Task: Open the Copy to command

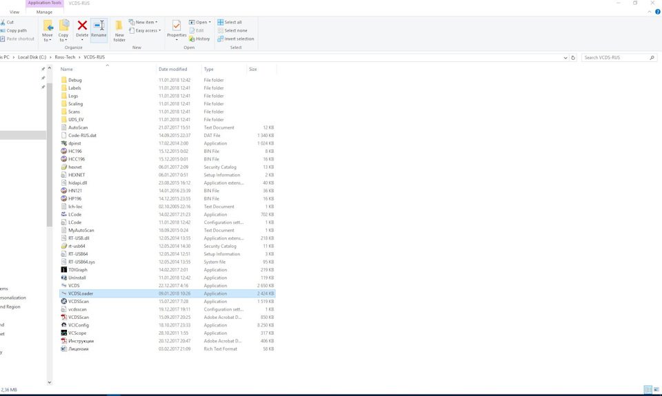Action: 63,30
